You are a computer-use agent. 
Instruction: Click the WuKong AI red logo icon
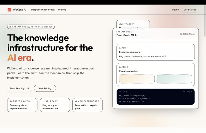click(x=9, y=10)
